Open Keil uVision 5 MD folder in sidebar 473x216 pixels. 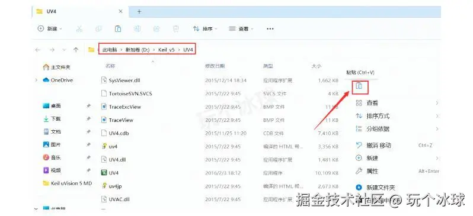coord(67,183)
